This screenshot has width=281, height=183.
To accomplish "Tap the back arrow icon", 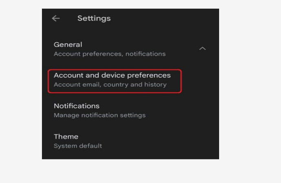I will 56,18.
